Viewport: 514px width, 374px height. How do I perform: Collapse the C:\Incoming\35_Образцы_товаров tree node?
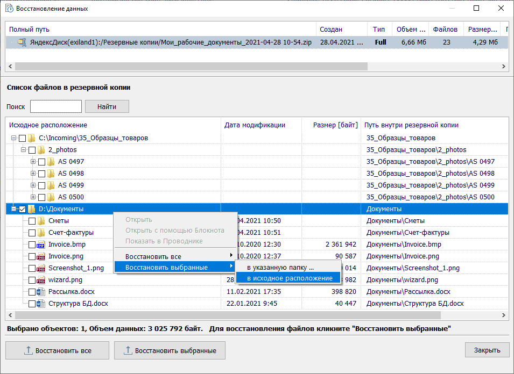(x=14, y=138)
